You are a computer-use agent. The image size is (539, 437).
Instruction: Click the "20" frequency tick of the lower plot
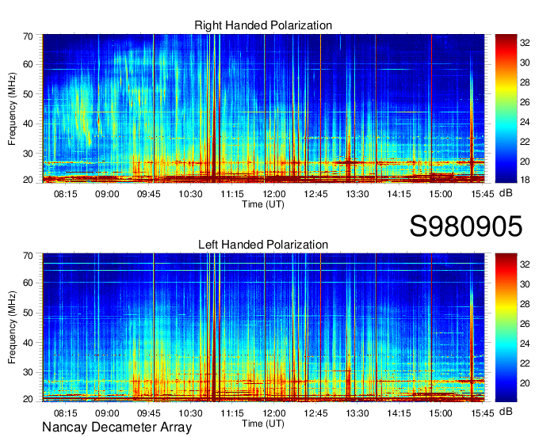pyautogui.click(x=28, y=399)
